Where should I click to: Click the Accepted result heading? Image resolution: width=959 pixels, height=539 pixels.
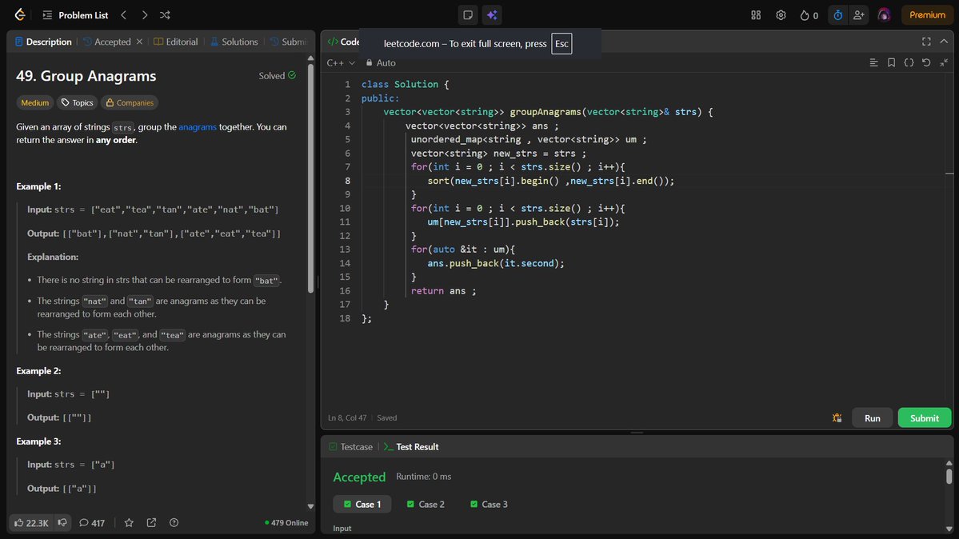[x=359, y=477]
